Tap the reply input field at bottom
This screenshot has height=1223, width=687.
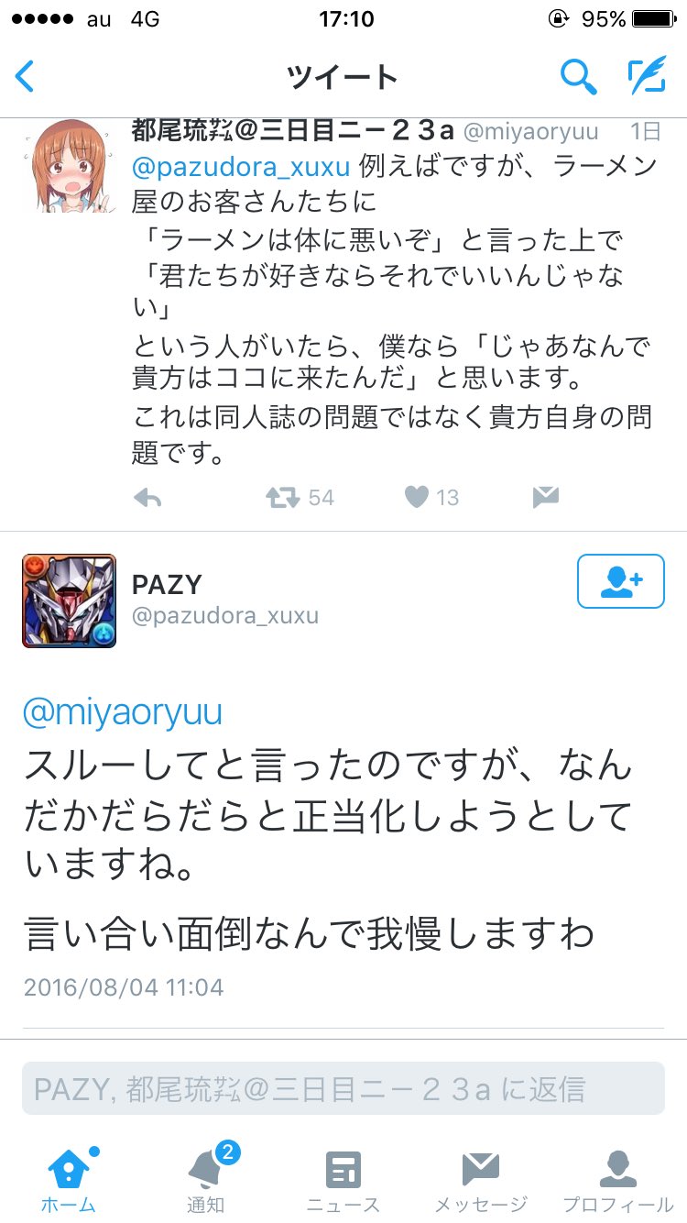point(343,1088)
